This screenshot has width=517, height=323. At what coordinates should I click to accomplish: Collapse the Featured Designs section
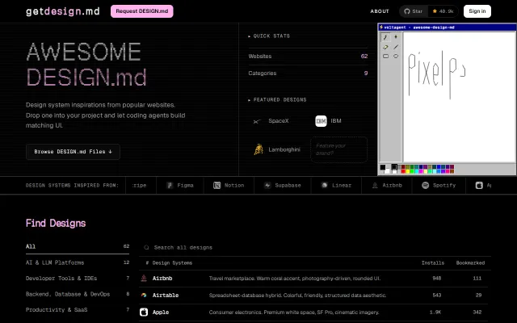point(277,99)
